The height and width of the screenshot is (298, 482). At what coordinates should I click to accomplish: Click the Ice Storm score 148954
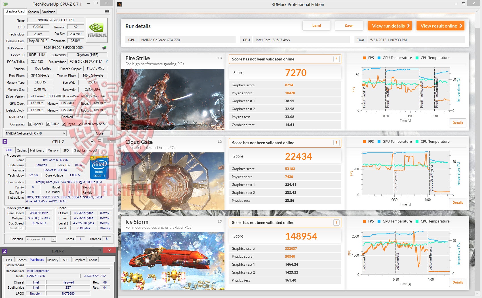click(x=301, y=236)
